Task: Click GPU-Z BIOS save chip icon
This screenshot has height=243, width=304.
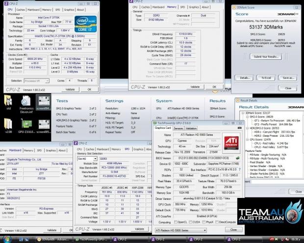Action: tap(238, 158)
